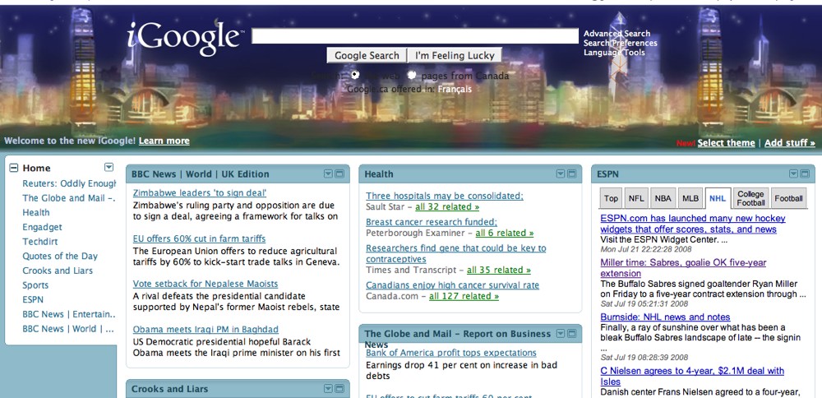Image resolution: width=822 pixels, height=398 pixels.
Task: Open Health in the sidebar
Action: (x=36, y=212)
